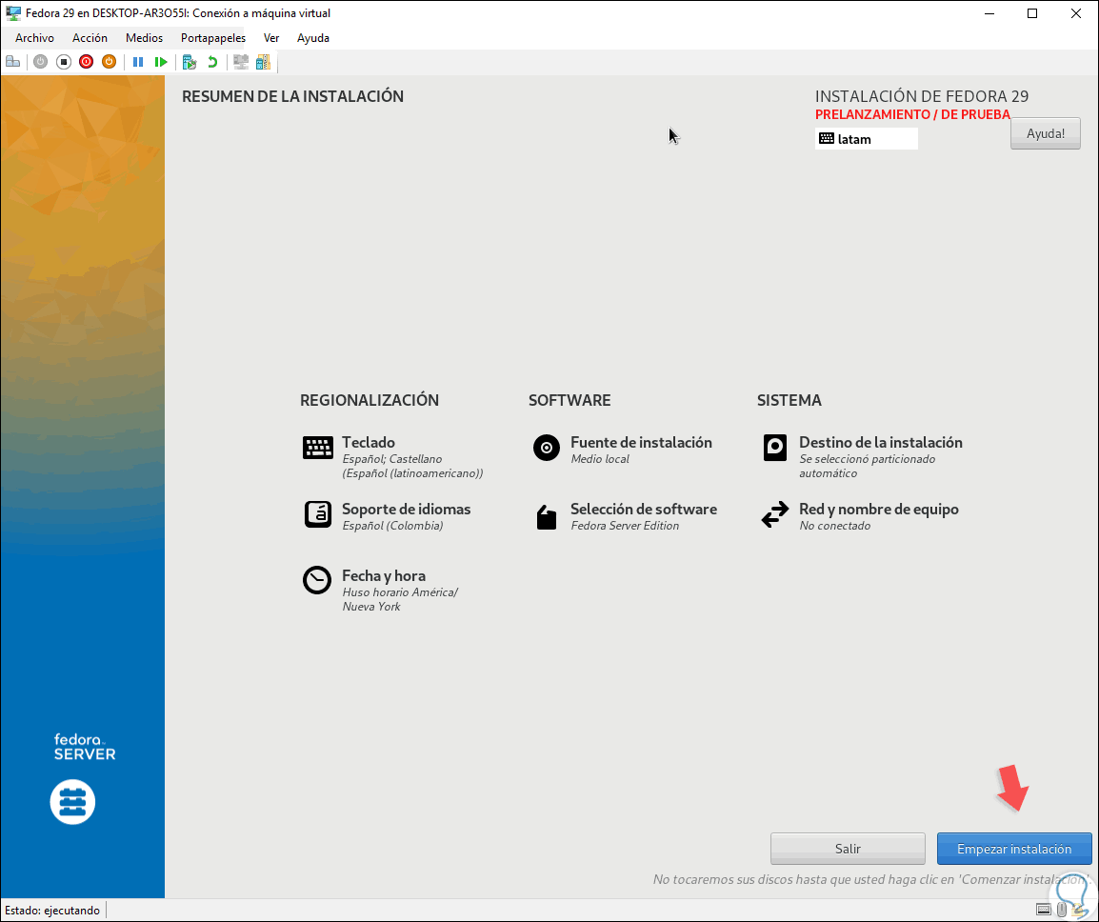Click the orange Save state icon
The image size is (1099, 922).
click(x=109, y=63)
